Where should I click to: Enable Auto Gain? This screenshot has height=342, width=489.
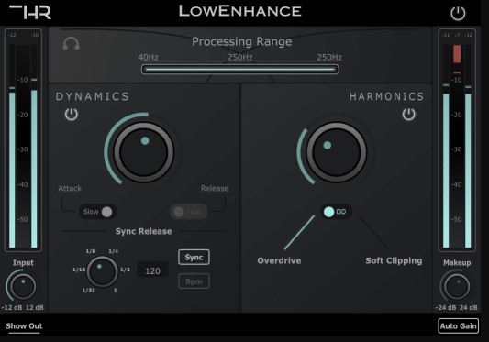[458, 326]
